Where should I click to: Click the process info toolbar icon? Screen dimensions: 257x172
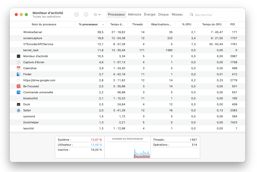click(x=86, y=15)
